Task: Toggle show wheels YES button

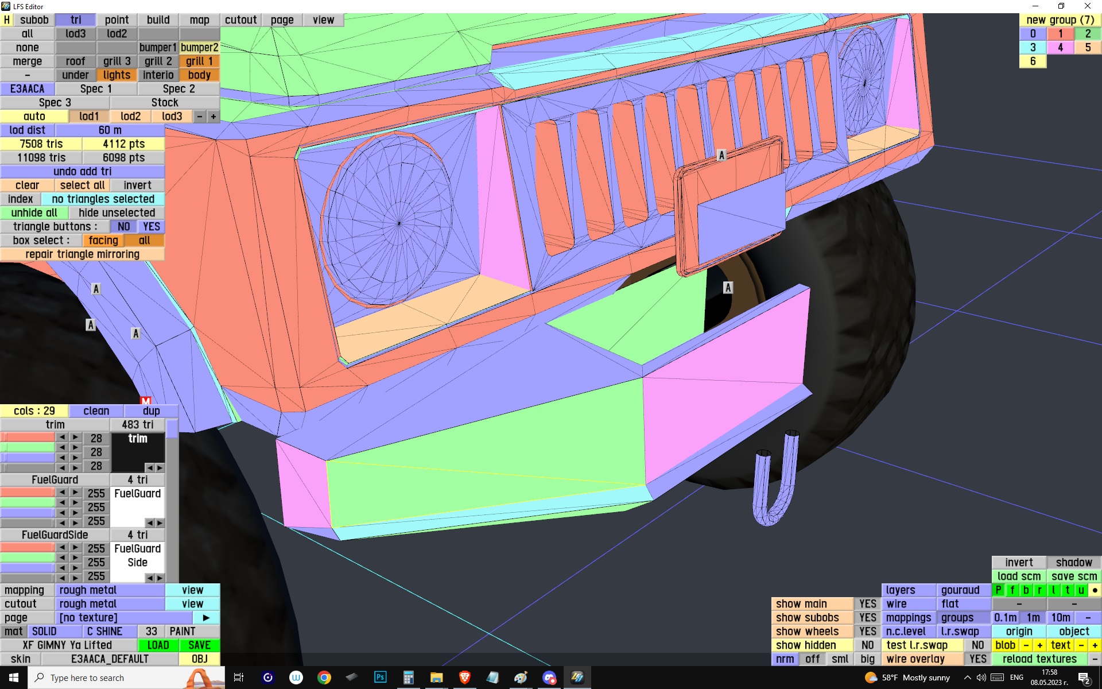Action: (x=867, y=632)
